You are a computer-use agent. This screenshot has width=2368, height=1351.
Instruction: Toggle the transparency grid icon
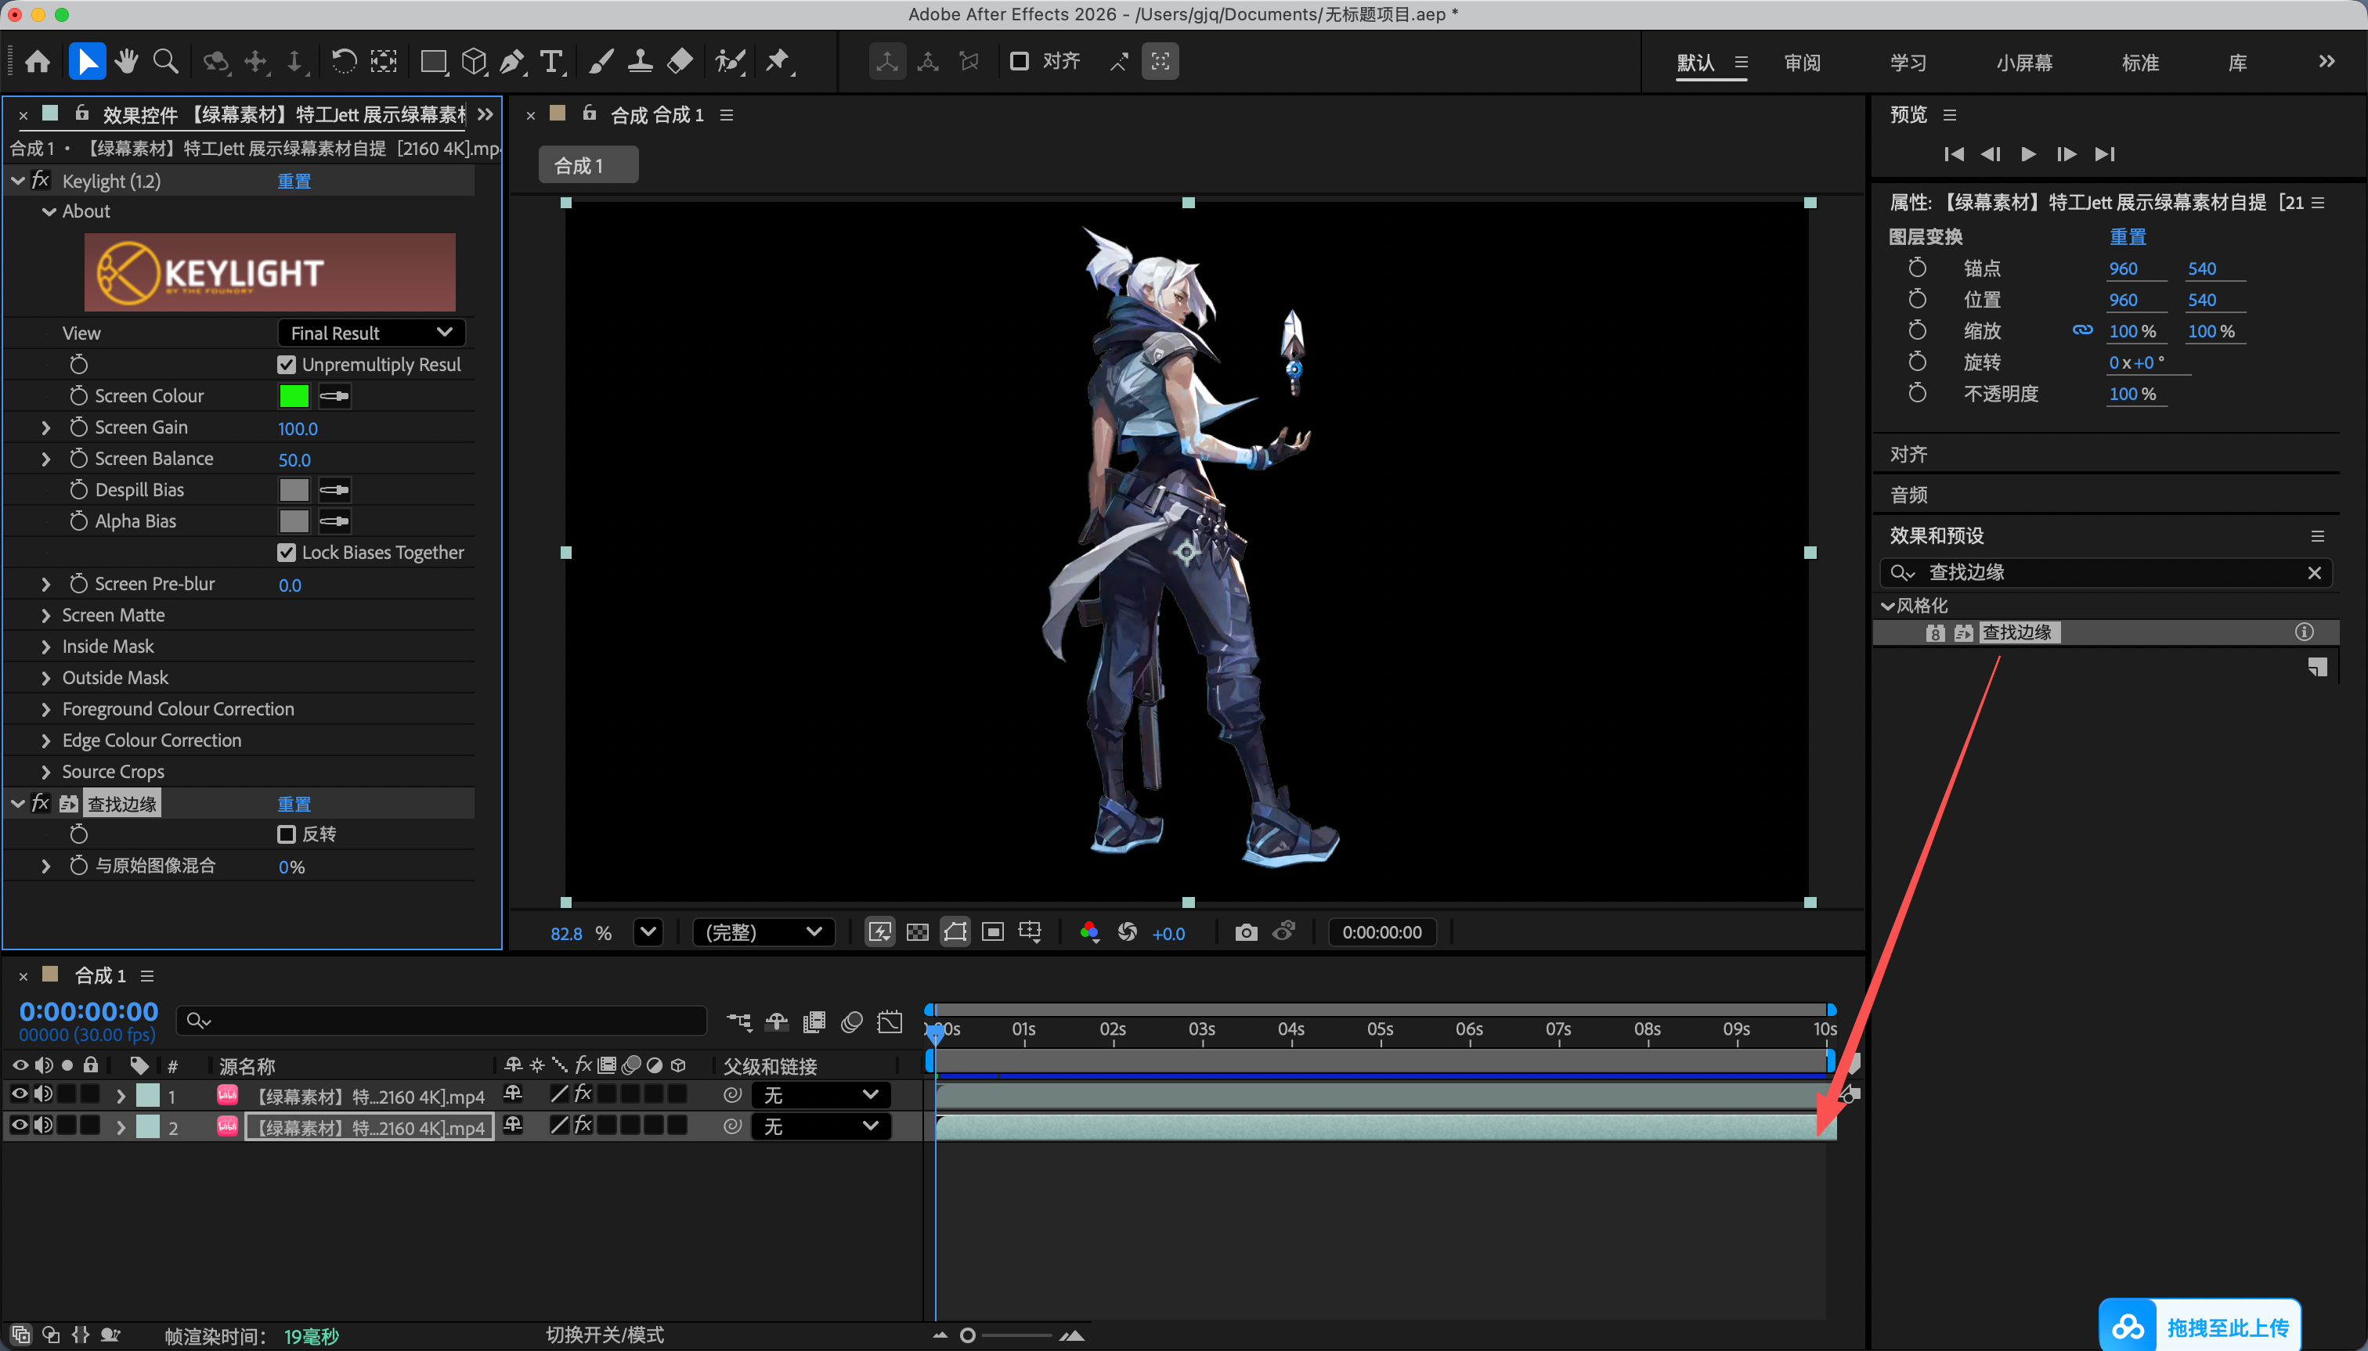coord(917,931)
